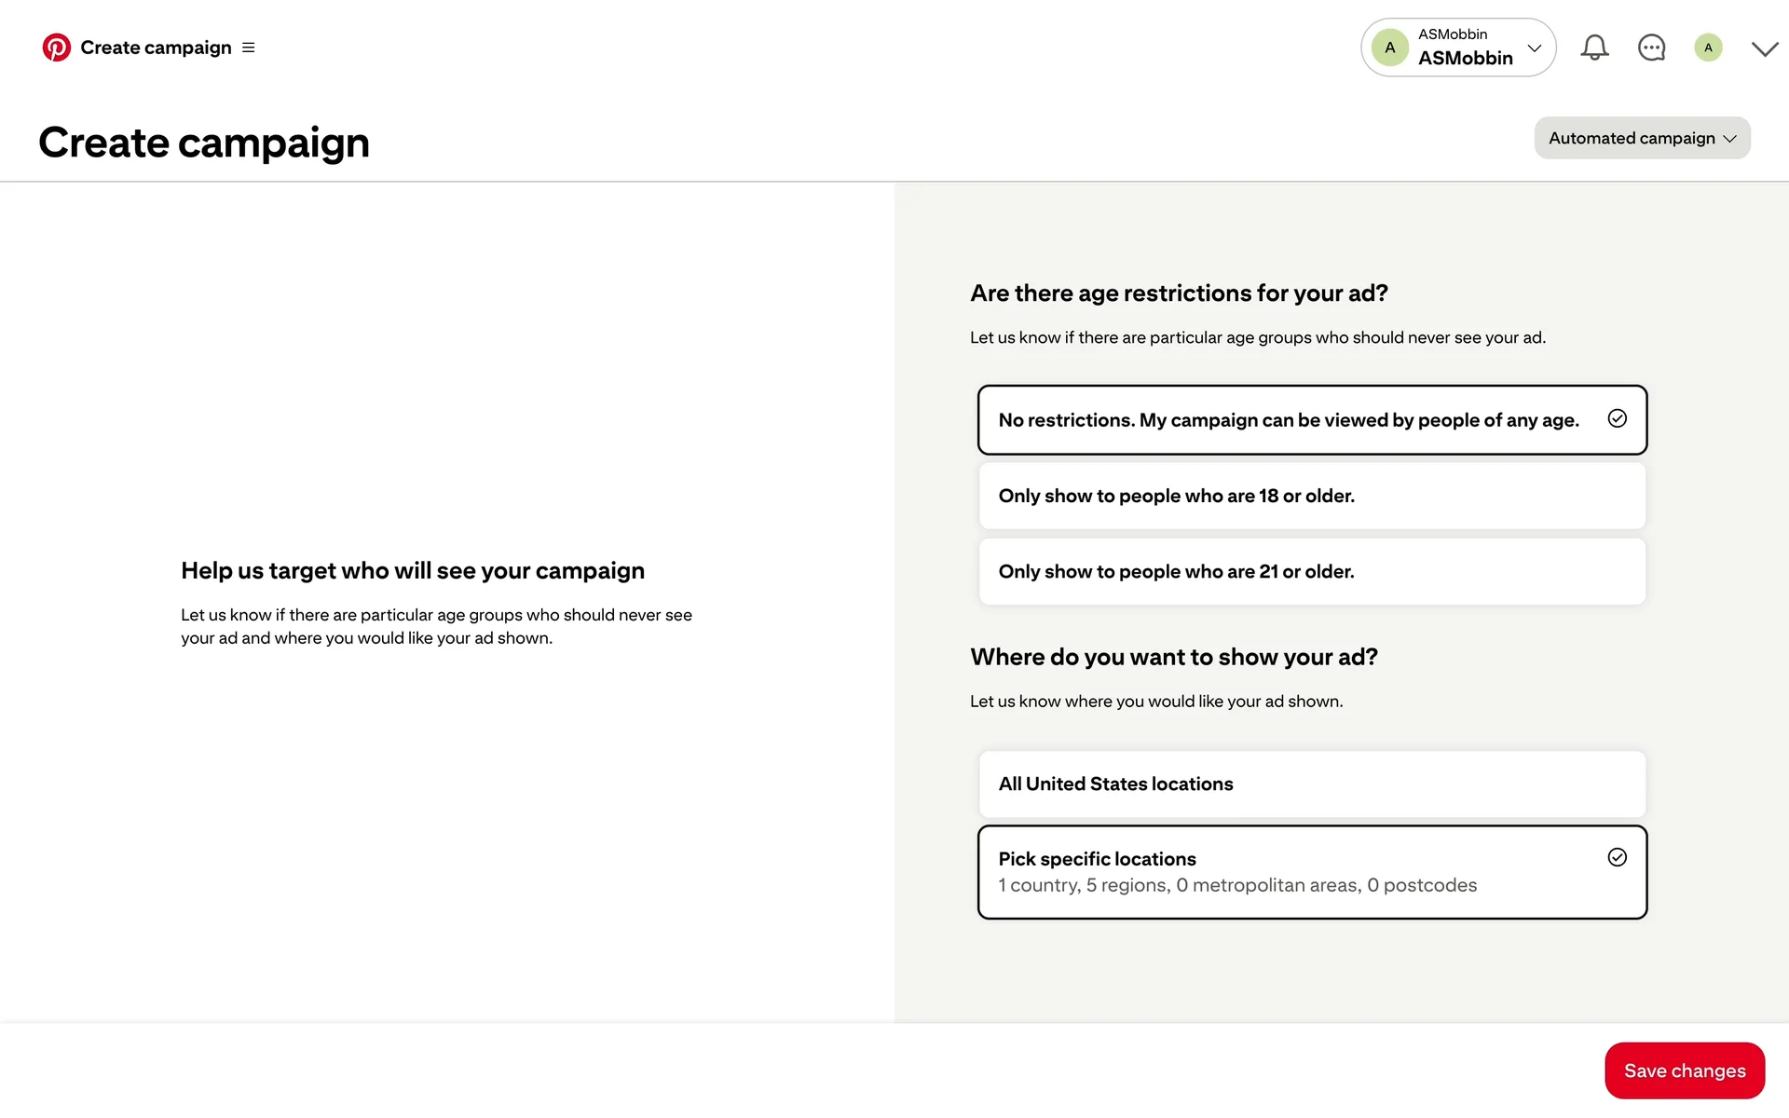The image size is (1789, 1118).
Task: Open the ASMobbin account switcher dropdown
Action: [x=1534, y=48]
